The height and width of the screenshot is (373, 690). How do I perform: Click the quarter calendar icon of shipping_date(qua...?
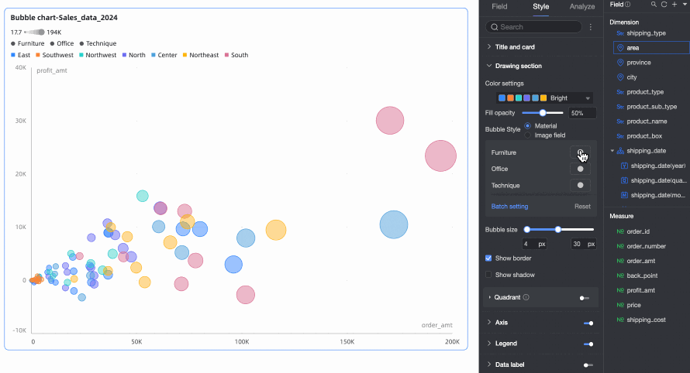(x=624, y=180)
